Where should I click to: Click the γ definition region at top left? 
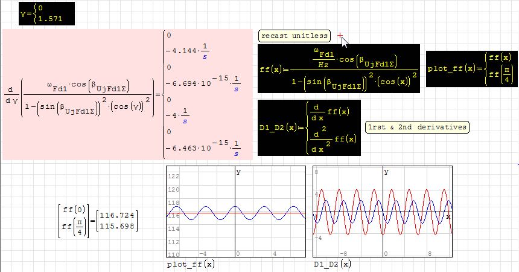click(47, 14)
